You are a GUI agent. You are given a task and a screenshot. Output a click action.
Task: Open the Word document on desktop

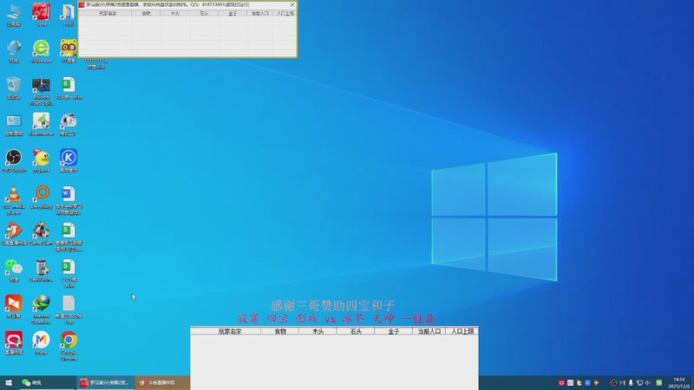coord(69,200)
